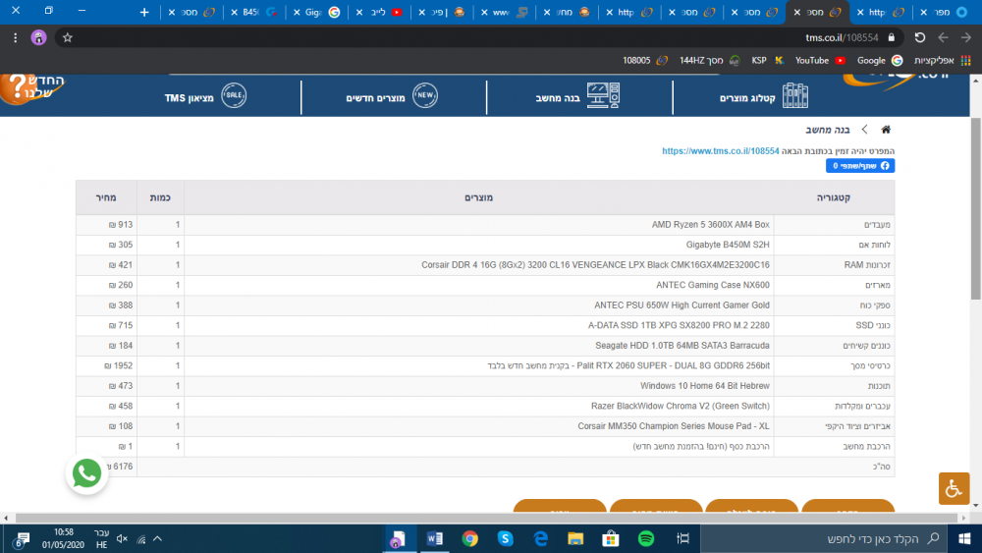Open Microsoft Edge from the taskbar
Image resolution: width=982 pixels, height=553 pixels.
(540, 538)
